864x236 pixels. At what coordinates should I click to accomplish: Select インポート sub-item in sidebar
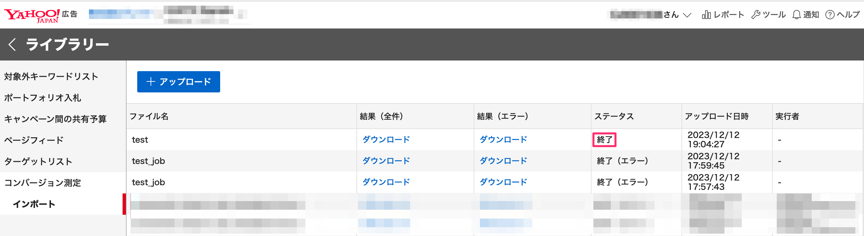pyautogui.click(x=34, y=204)
